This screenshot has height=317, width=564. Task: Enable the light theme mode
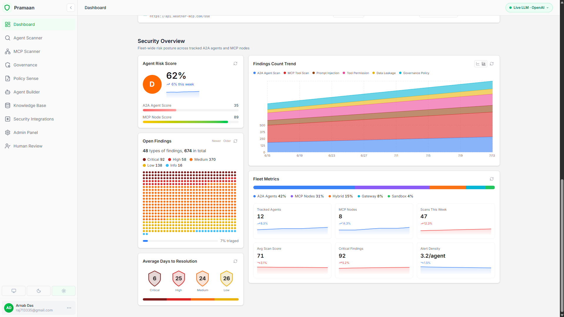pyautogui.click(x=63, y=291)
